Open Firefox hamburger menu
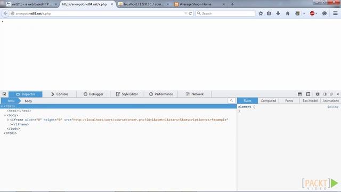Viewport: 341px width, 192px height. tap(335, 13)
